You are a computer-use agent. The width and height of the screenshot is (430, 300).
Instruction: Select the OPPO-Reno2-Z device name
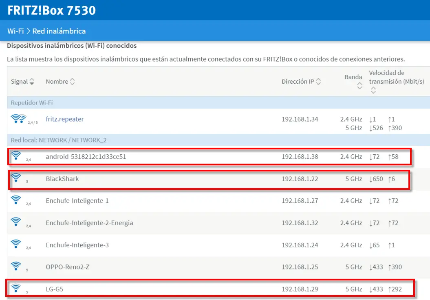68,267
